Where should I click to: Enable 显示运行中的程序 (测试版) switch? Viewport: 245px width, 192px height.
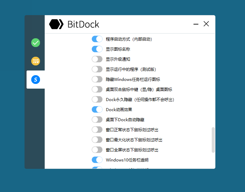pyautogui.click(x=97, y=69)
